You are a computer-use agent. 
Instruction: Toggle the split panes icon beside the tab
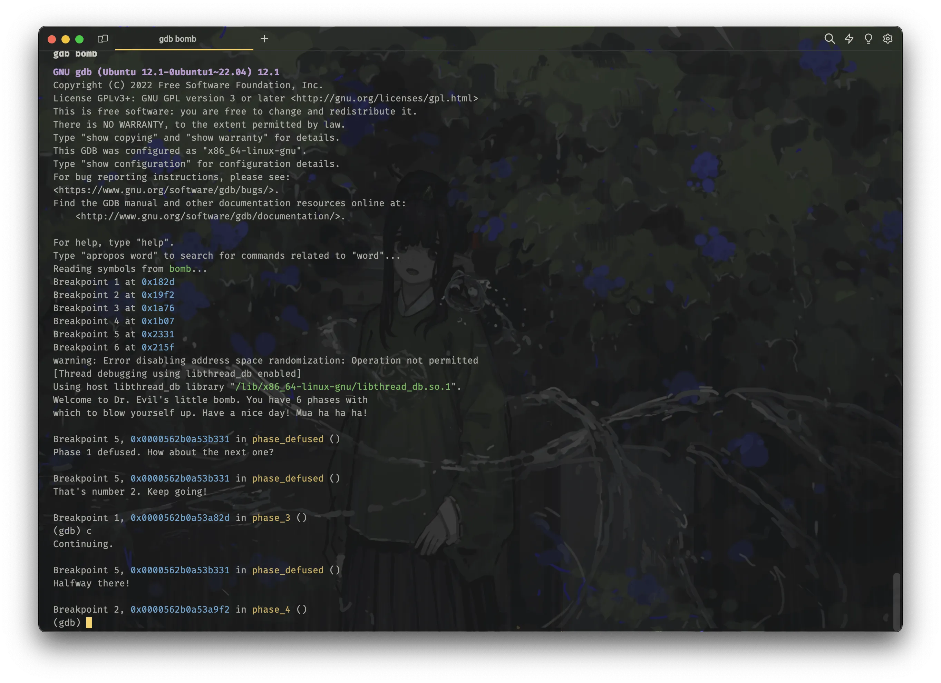[103, 39]
